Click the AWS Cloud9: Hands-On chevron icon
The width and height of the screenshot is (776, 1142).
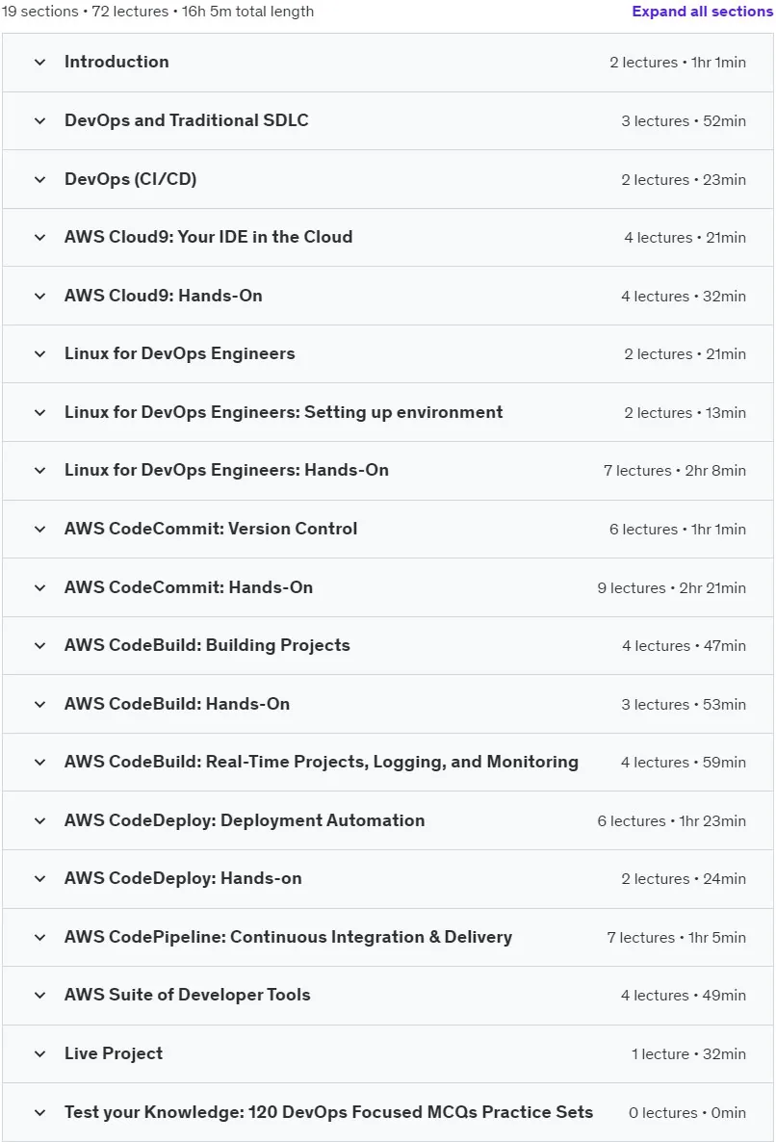click(40, 296)
